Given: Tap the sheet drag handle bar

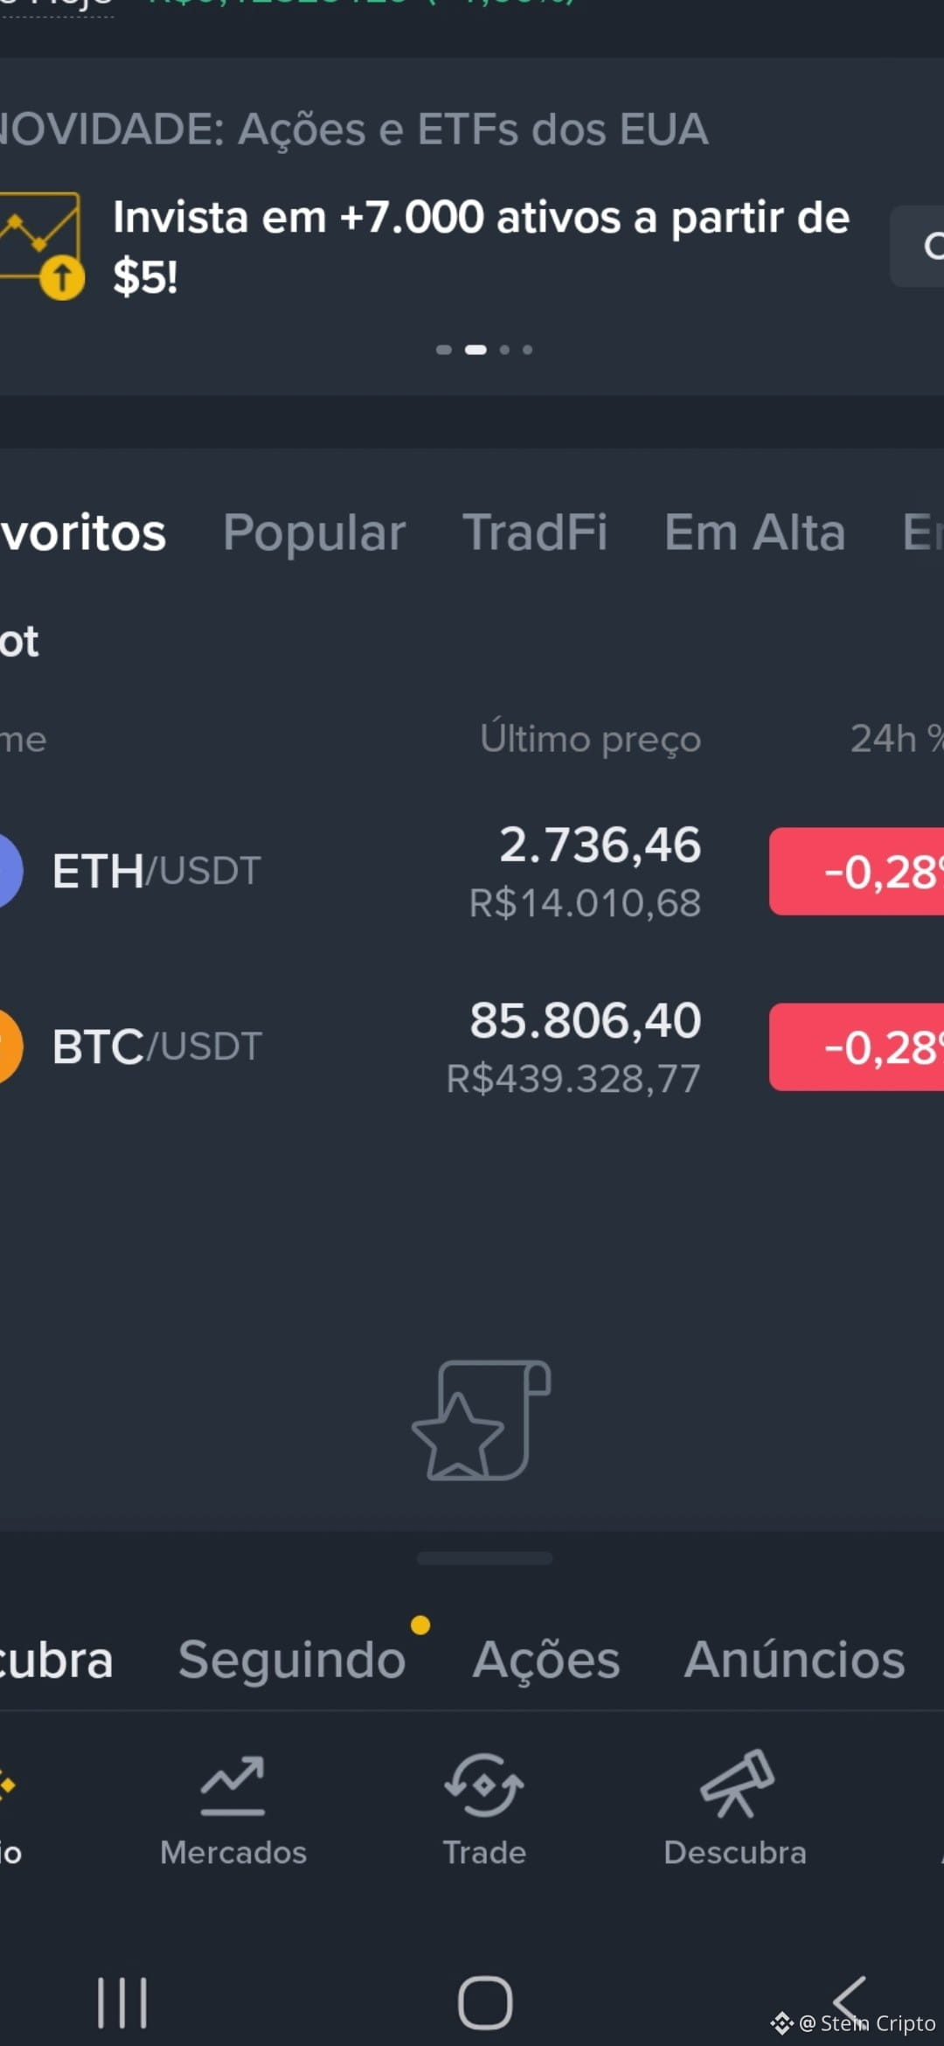Looking at the screenshot, I should coord(484,1558).
